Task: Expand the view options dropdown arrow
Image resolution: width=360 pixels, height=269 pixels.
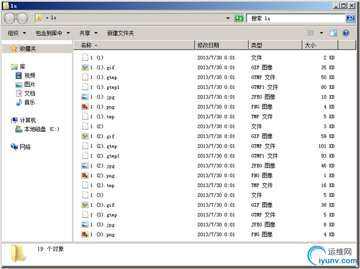Action: pos(322,33)
